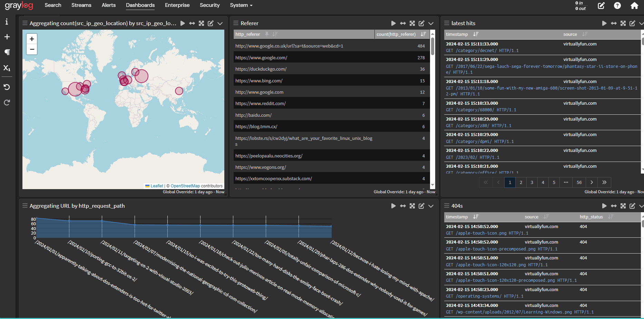Edit the 404s widget
Viewport: 644px width, 319px height.
(632, 206)
